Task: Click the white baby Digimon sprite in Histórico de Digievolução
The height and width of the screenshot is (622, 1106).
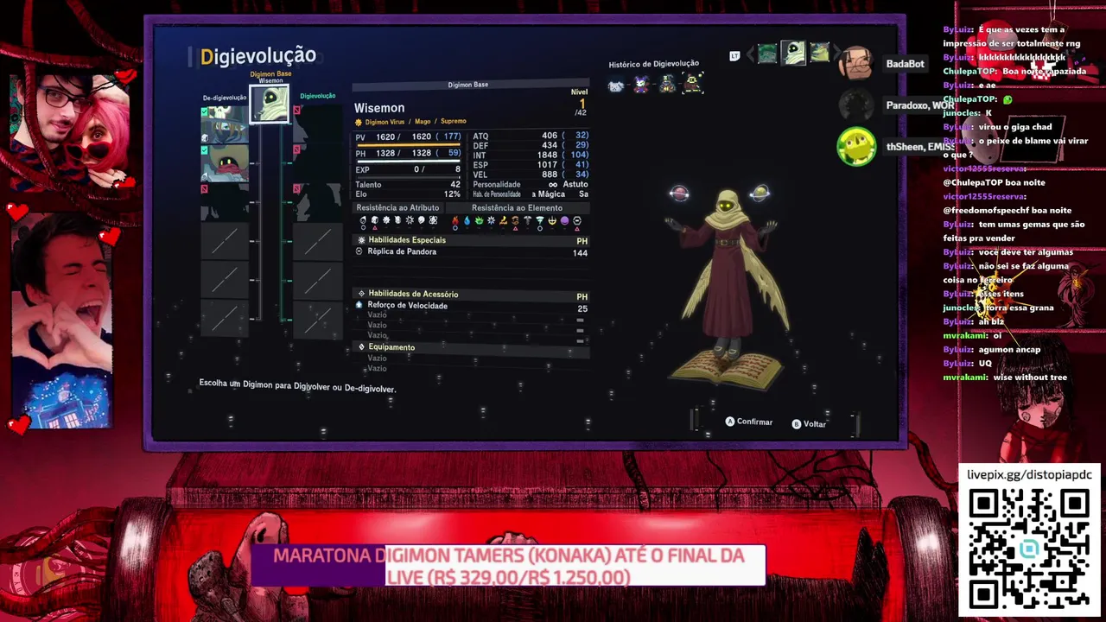Action: (x=616, y=85)
